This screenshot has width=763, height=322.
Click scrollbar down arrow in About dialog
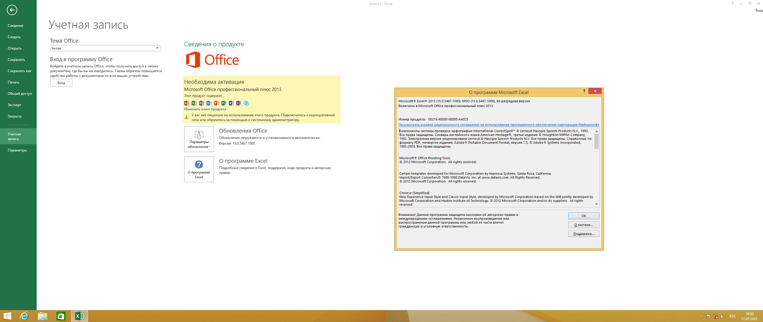pos(596,204)
